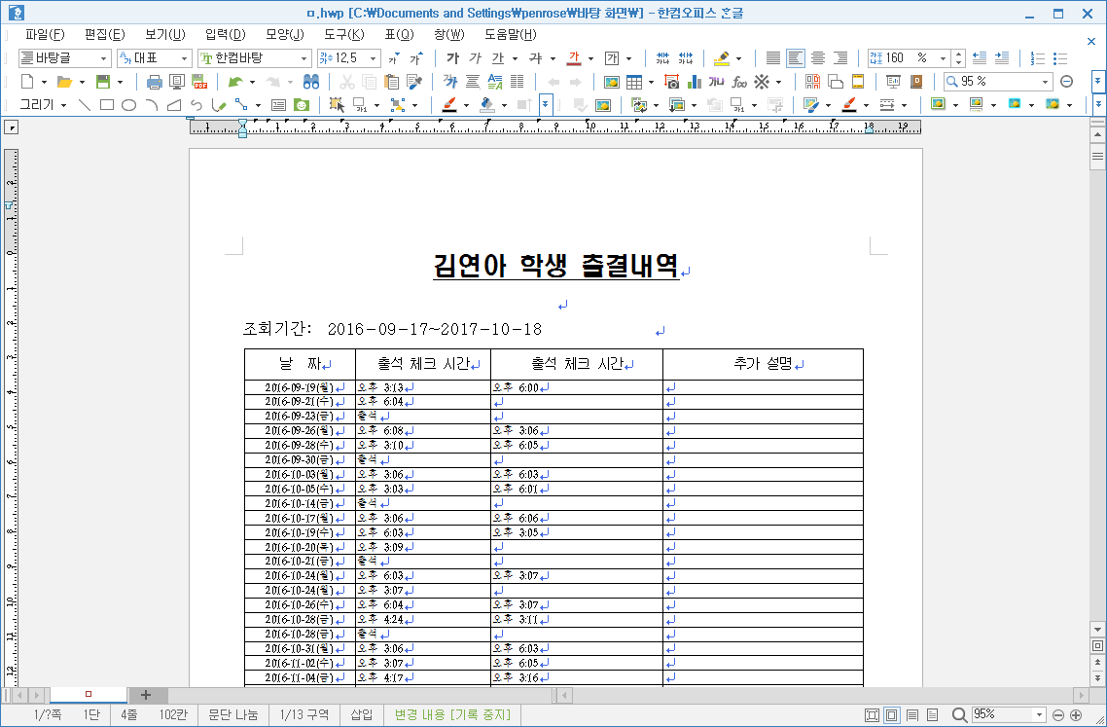The width and height of the screenshot is (1107, 727).
Task: Open the 한컴바탕 font dropdown
Action: point(304,58)
